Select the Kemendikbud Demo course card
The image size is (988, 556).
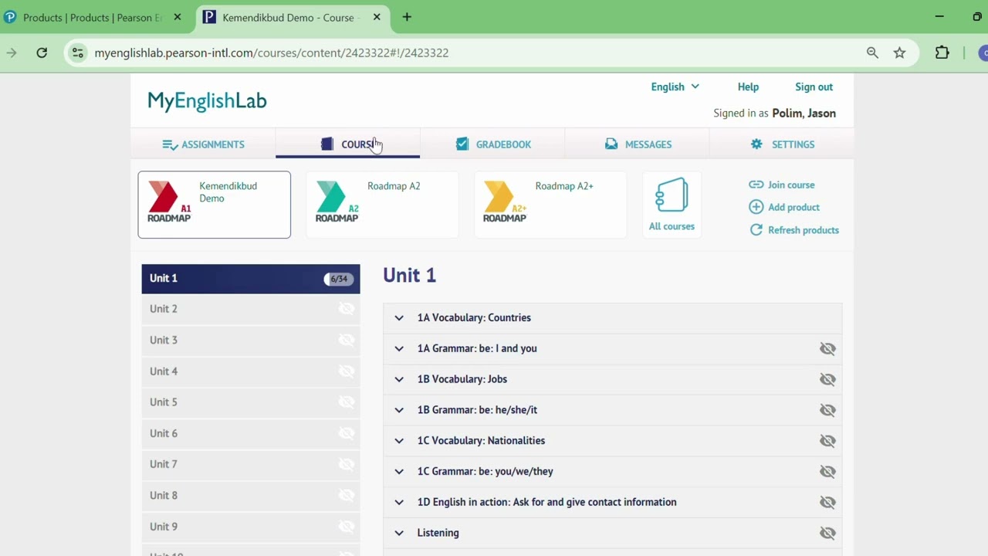215,205
